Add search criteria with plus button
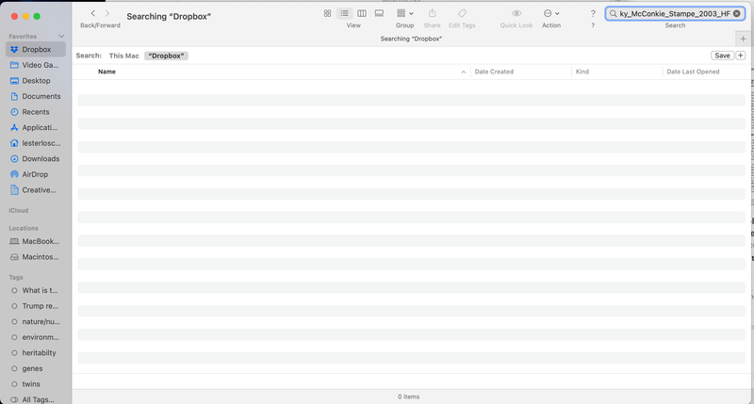The height and width of the screenshot is (404, 754). click(741, 56)
